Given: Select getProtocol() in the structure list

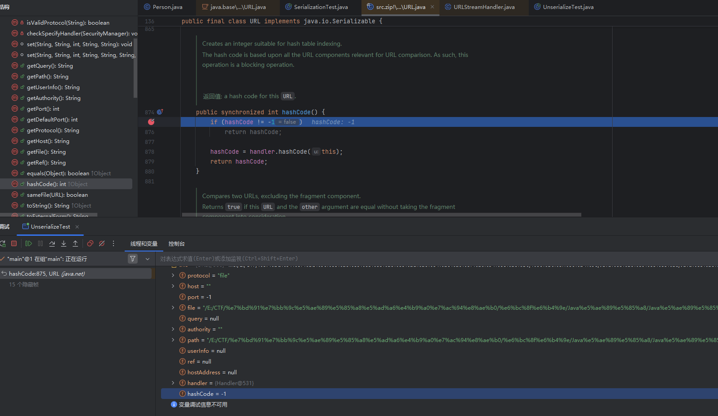Looking at the screenshot, I should point(52,130).
